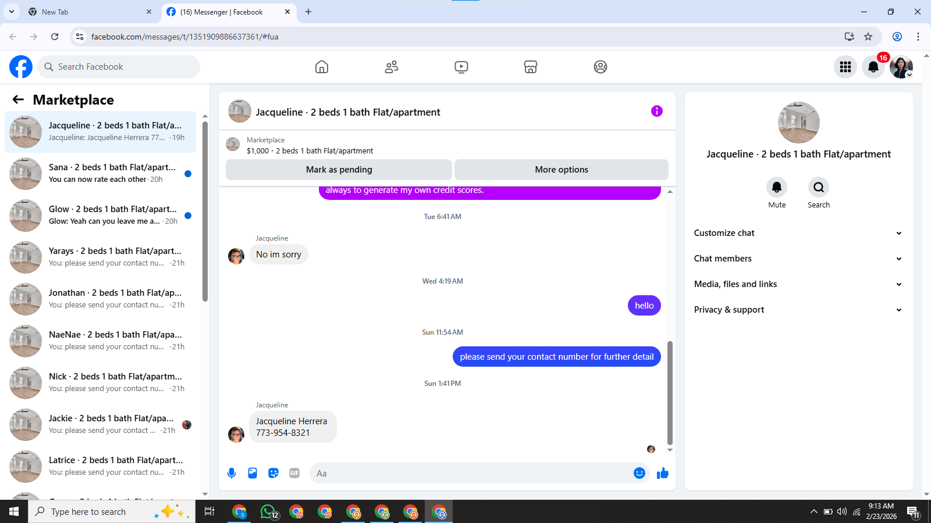931x523 pixels.
Task: Open Marketplace listing $1,000 2 beds link
Action: [x=310, y=151]
